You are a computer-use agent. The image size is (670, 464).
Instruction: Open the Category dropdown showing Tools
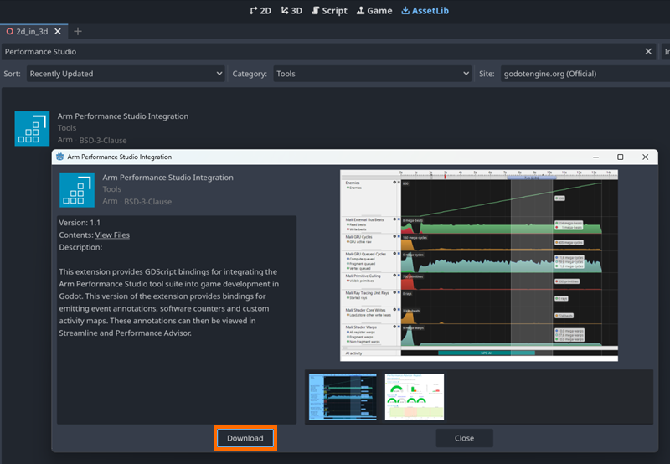372,74
